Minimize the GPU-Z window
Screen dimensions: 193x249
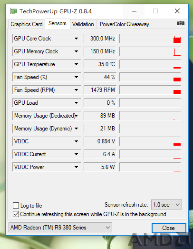[x=134, y=11]
